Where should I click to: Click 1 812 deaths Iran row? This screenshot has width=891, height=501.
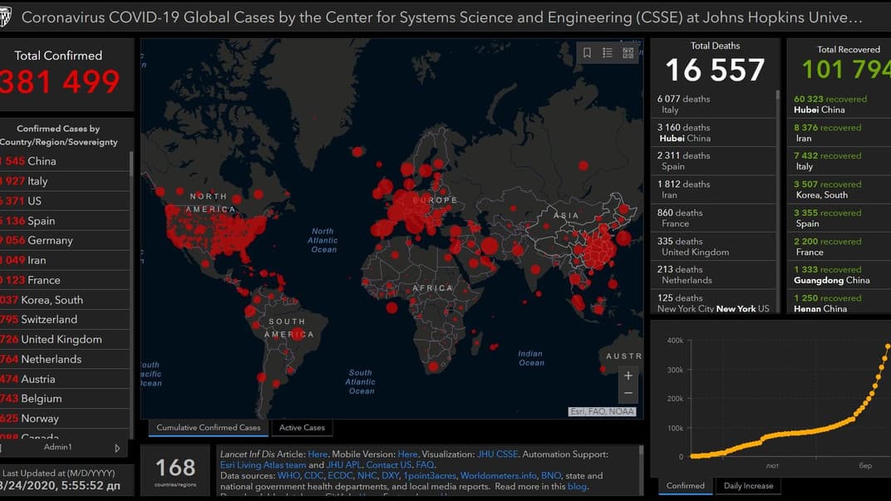coord(713,189)
